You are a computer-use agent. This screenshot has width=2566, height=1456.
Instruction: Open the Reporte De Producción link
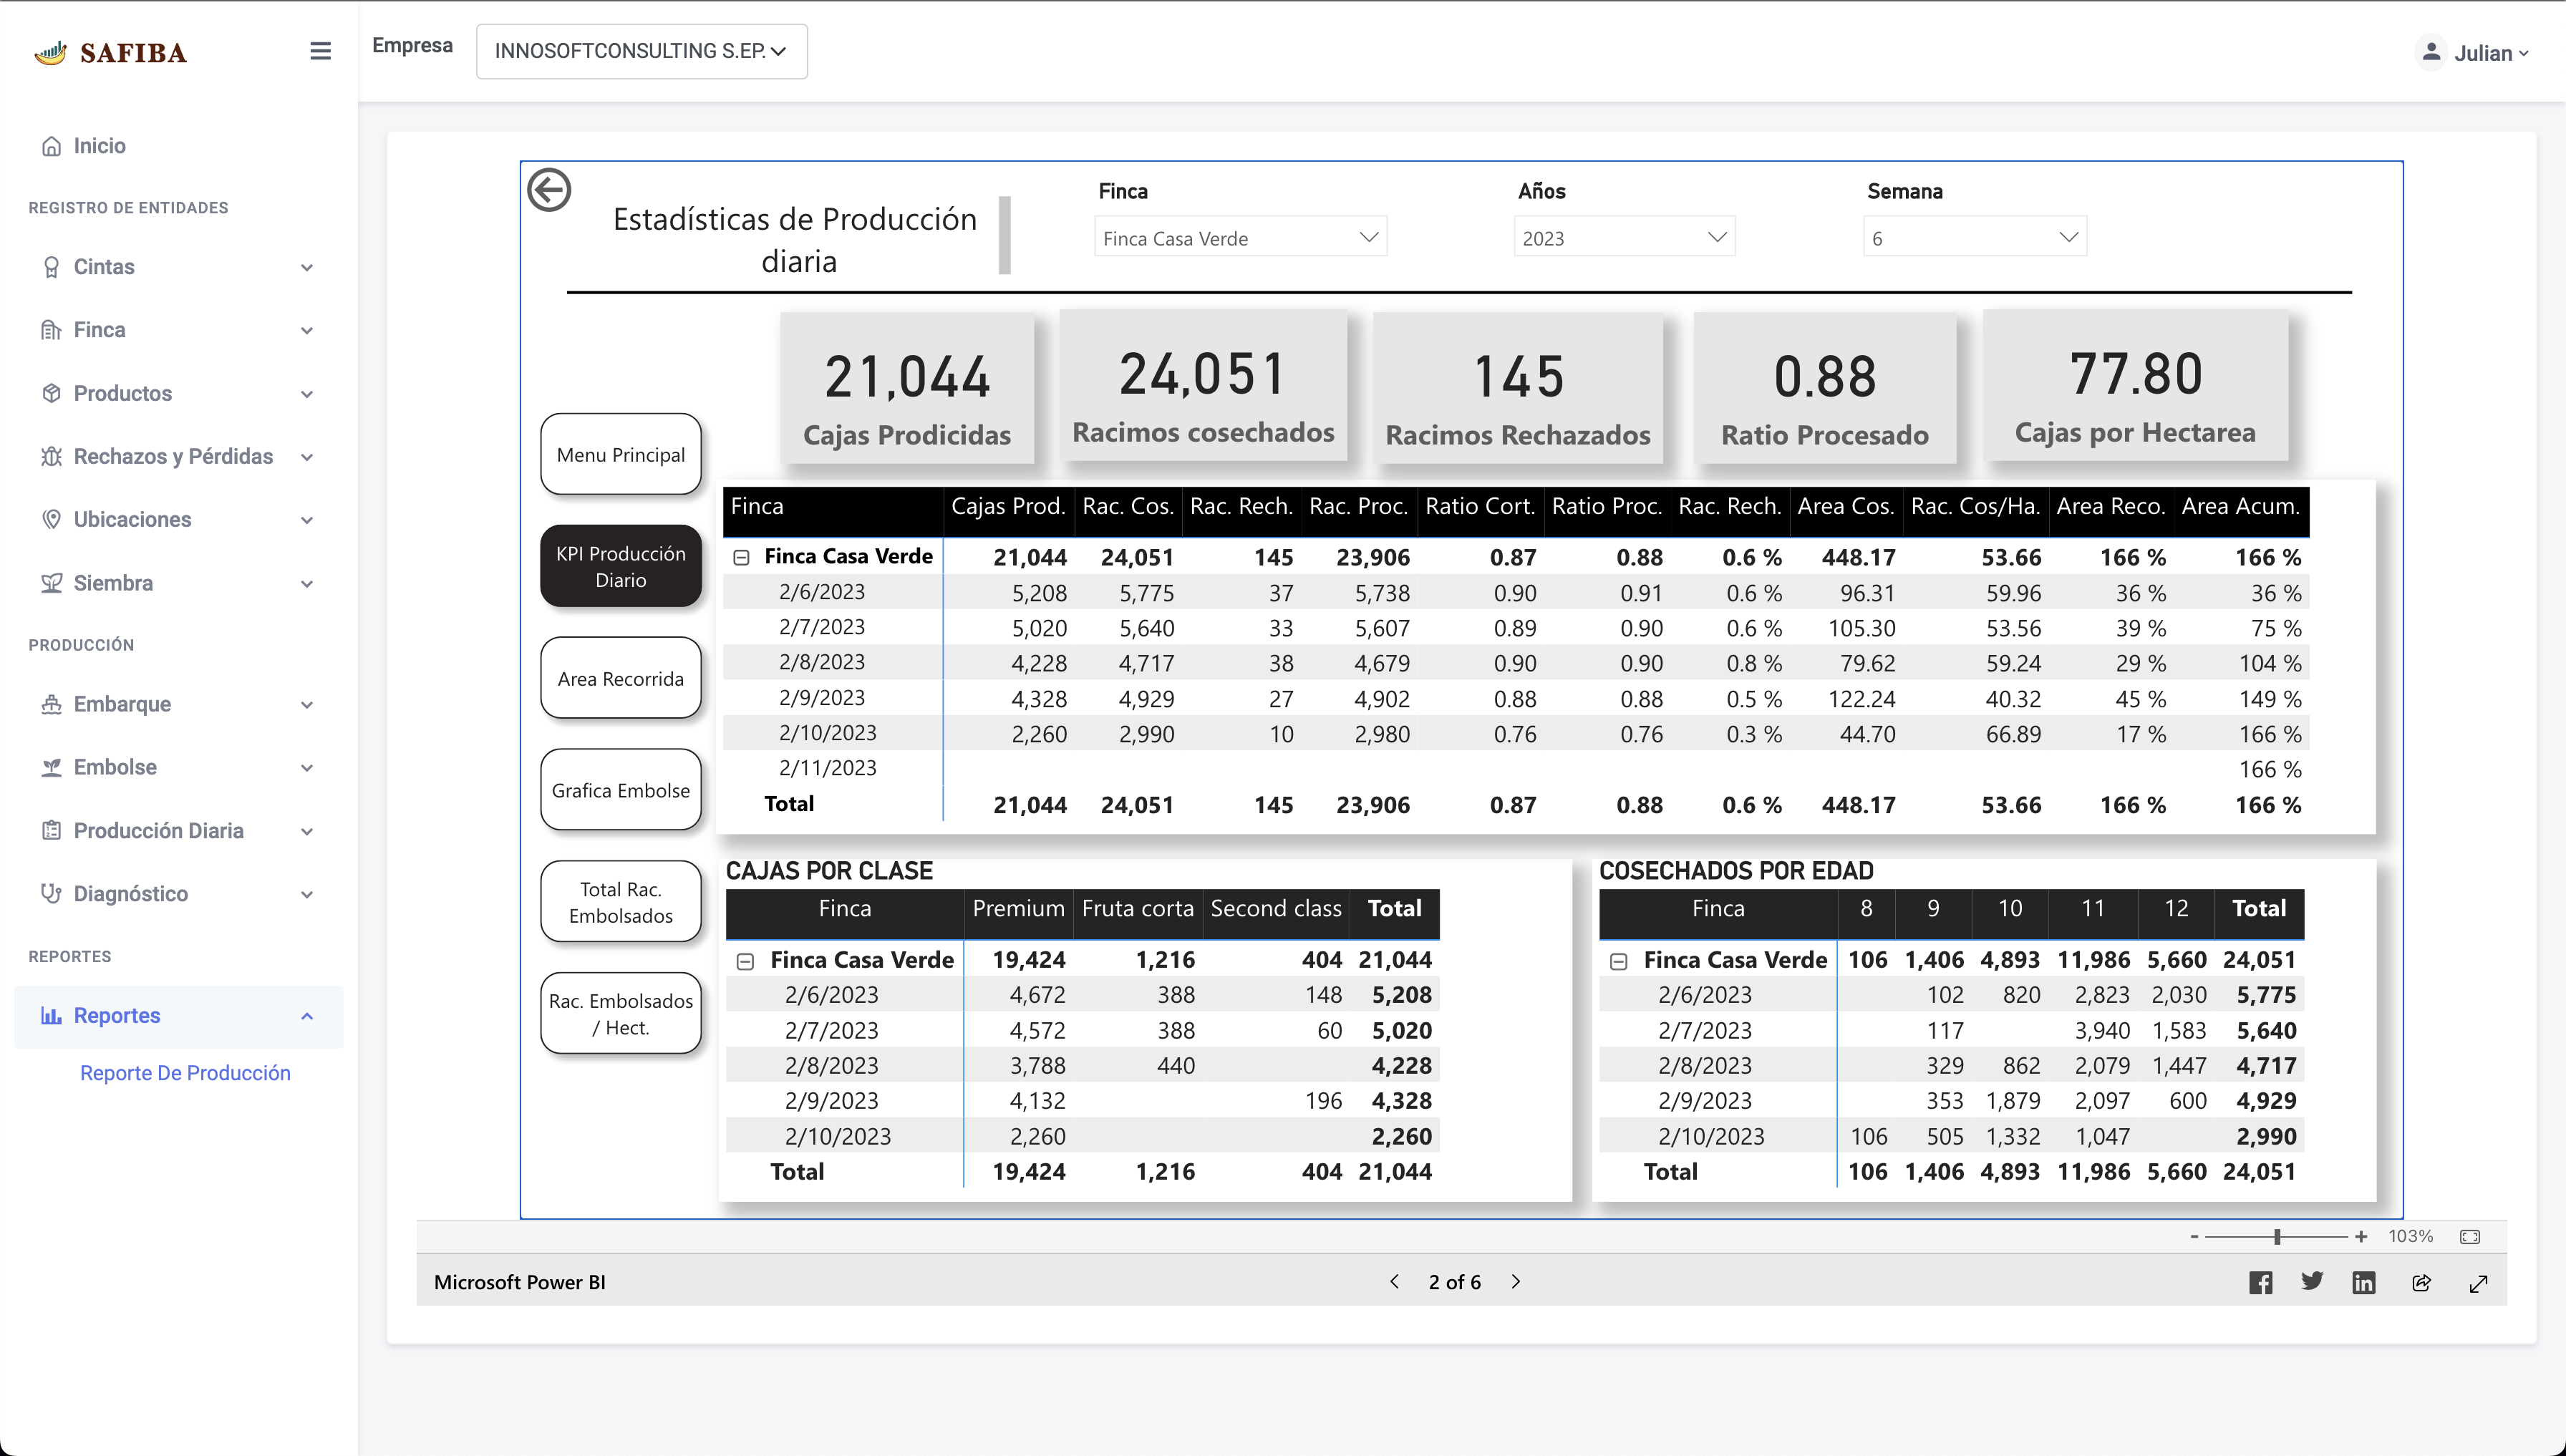185,1073
